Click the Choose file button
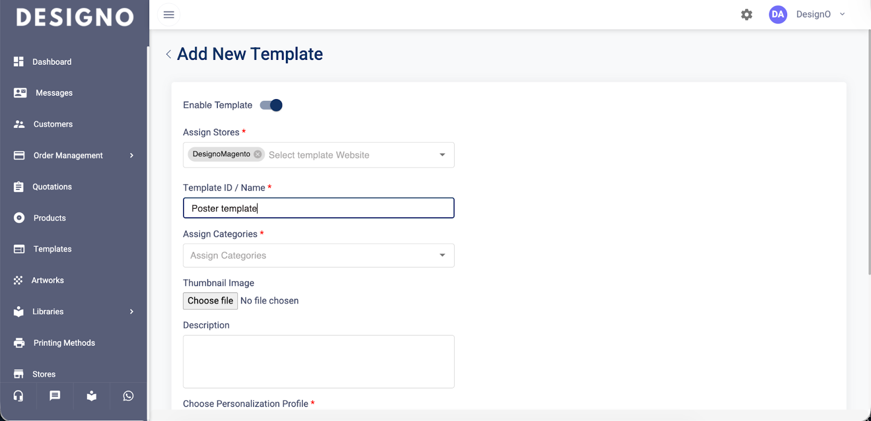 (x=210, y=301)
